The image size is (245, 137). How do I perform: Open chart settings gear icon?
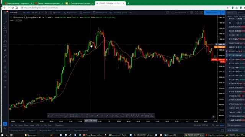click(x=191, y=13)
